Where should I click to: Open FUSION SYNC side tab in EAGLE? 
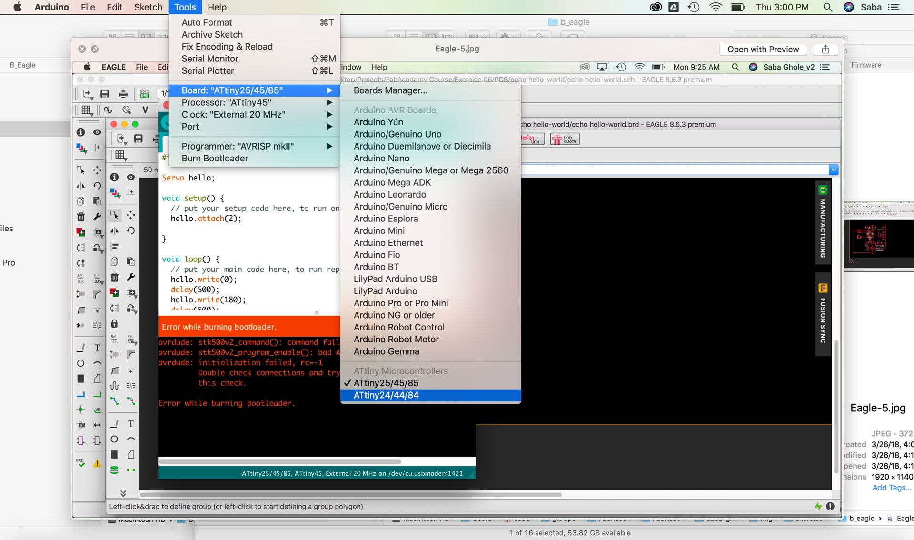823,314
